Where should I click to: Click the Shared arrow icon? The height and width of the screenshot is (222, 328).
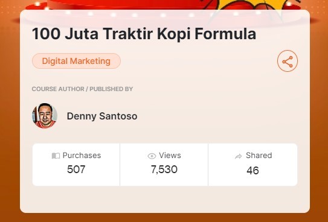pos(238,156)
